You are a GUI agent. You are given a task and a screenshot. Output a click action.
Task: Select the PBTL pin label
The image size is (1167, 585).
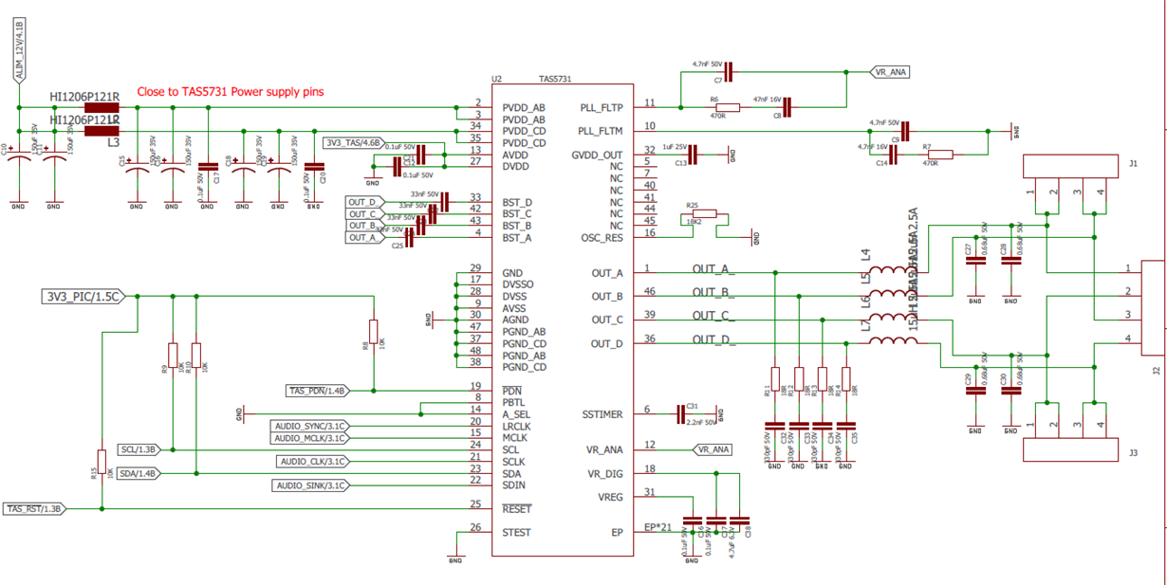514,403
